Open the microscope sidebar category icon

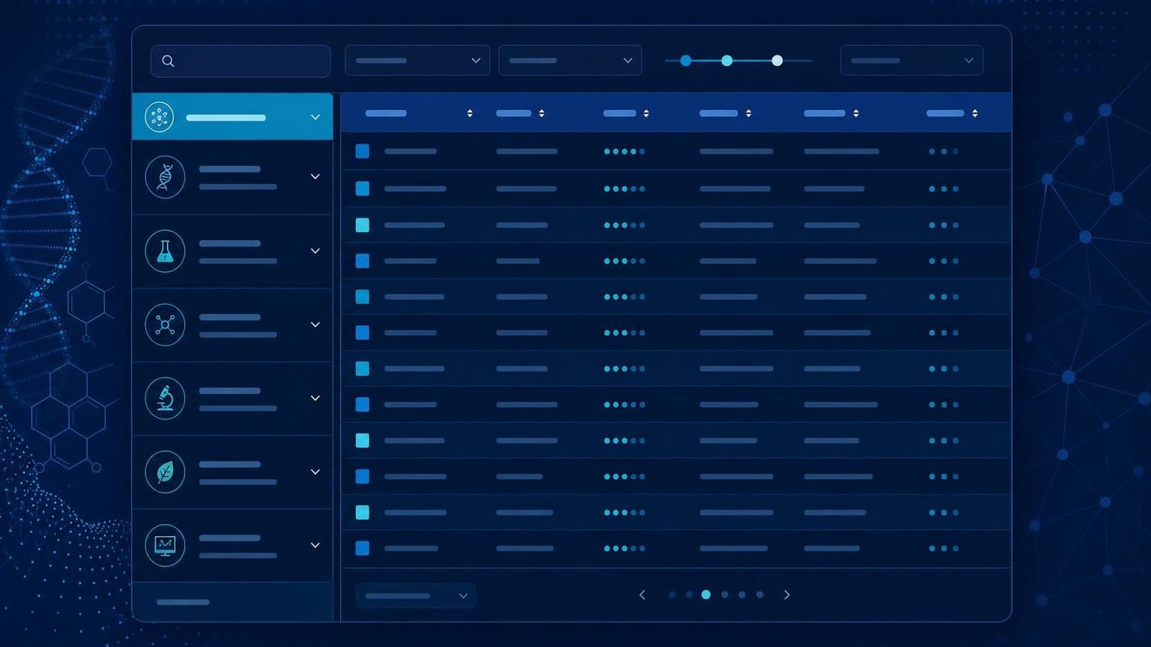tap(165, 398)
